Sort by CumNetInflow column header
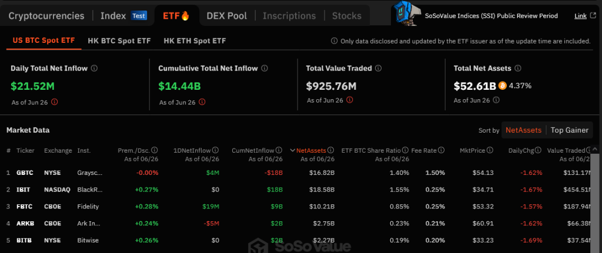 coord(253,150)
